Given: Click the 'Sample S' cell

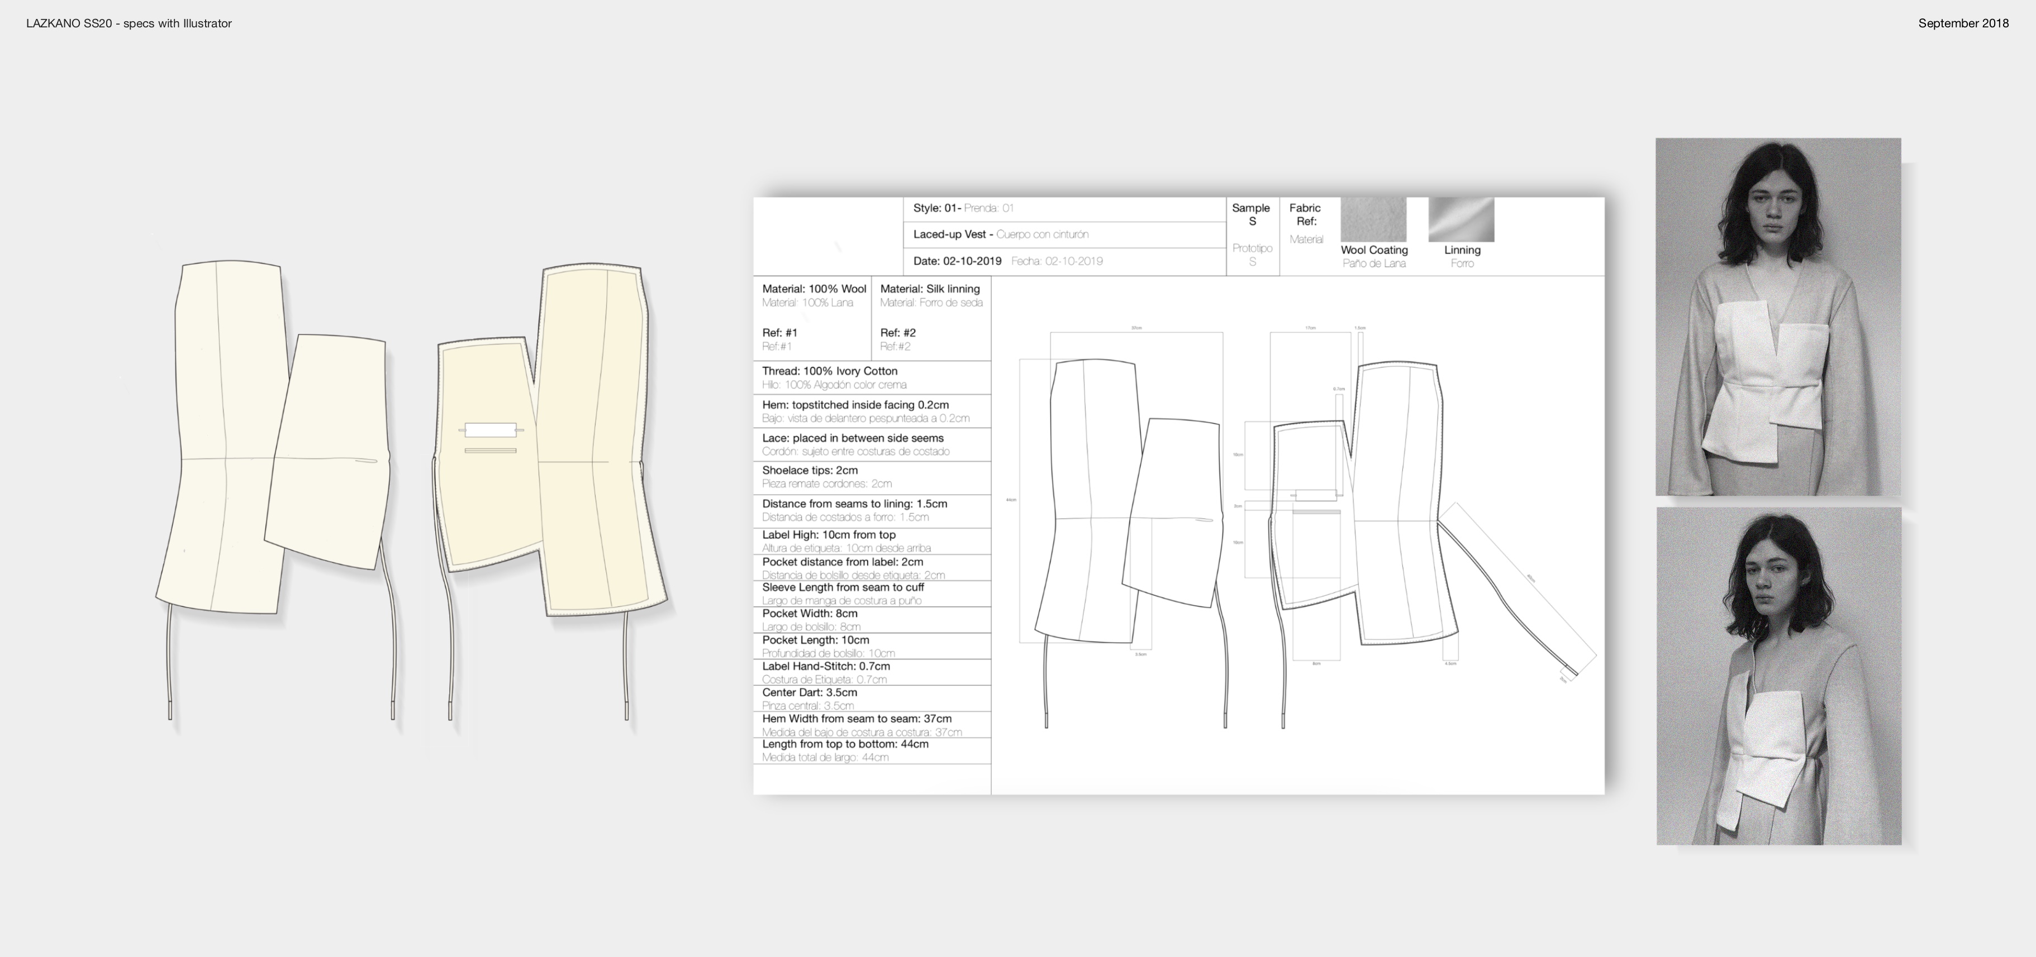Looking at the screenshot, I should (1252, 235).
